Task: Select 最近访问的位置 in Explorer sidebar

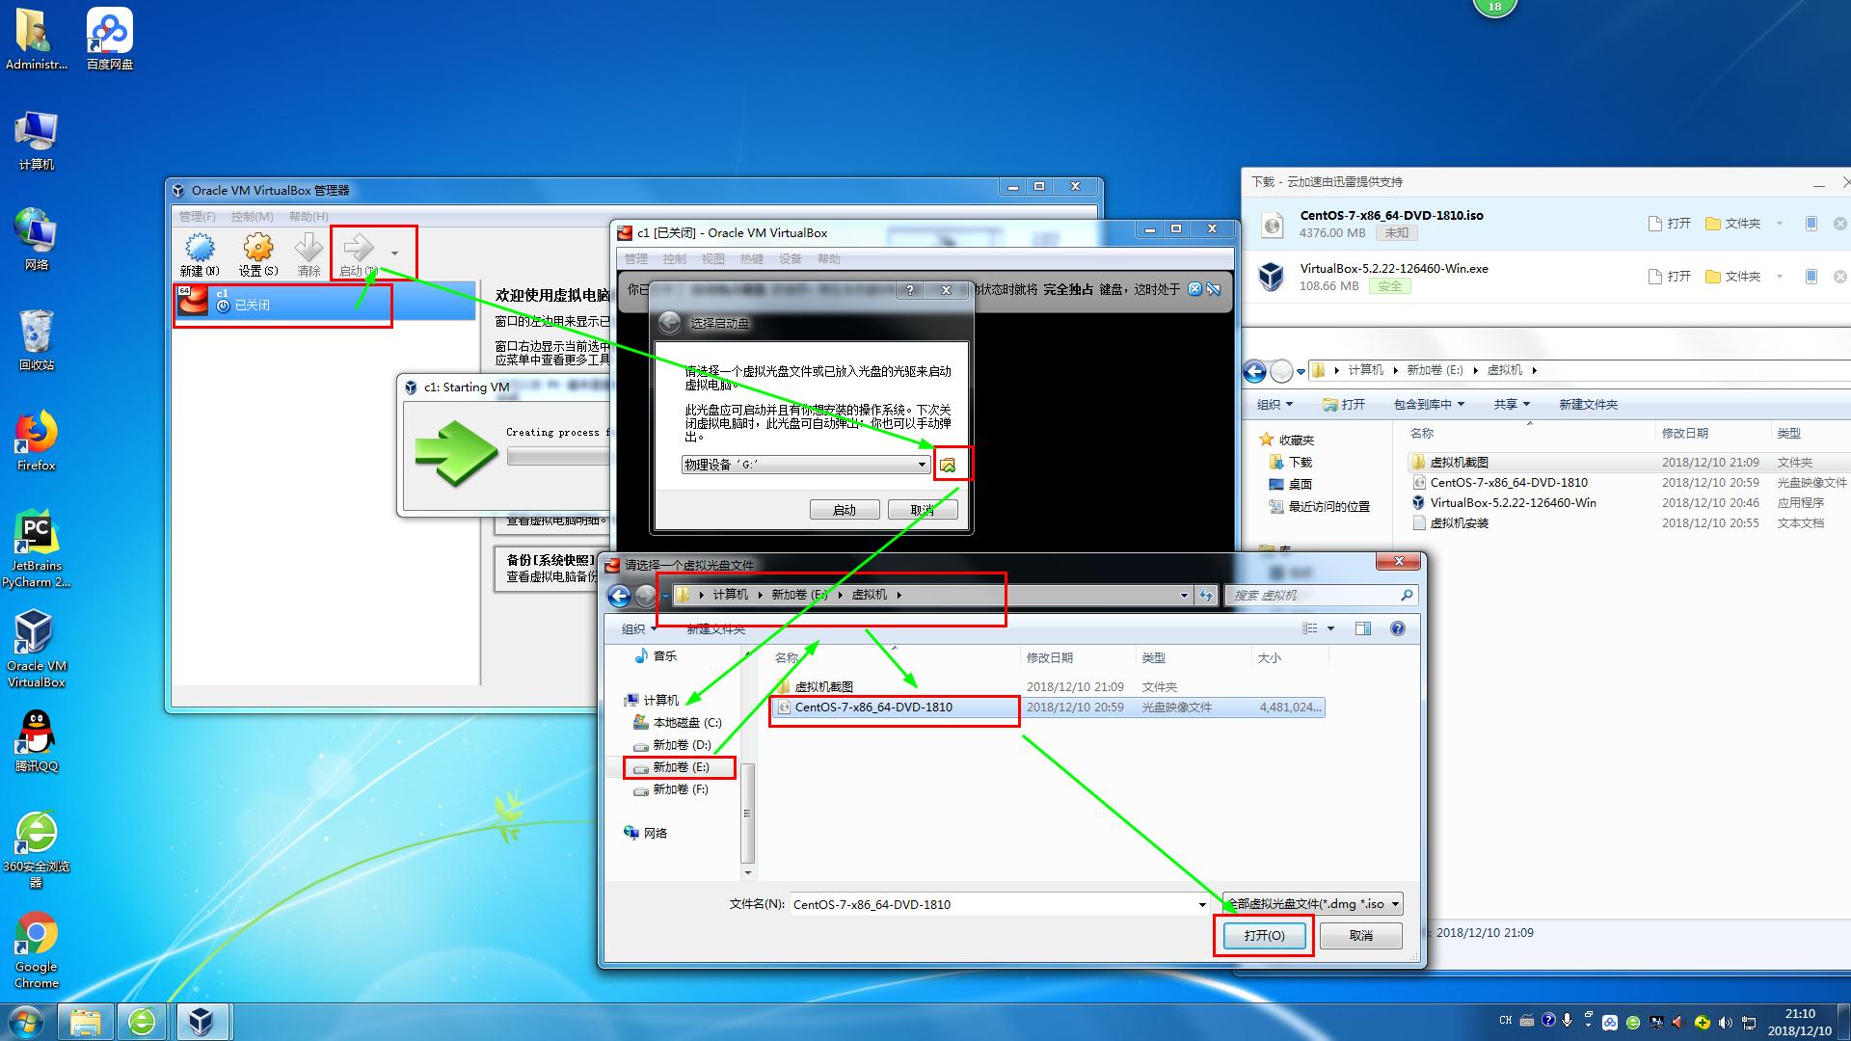Action: point(1320,507)
